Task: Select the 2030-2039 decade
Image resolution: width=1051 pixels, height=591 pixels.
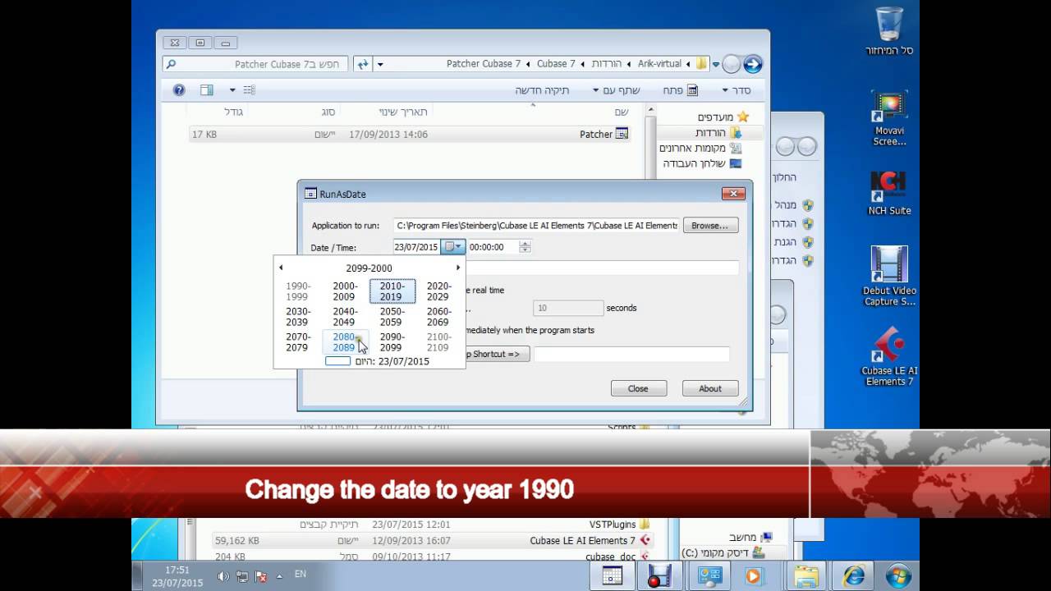Action: 298,317
